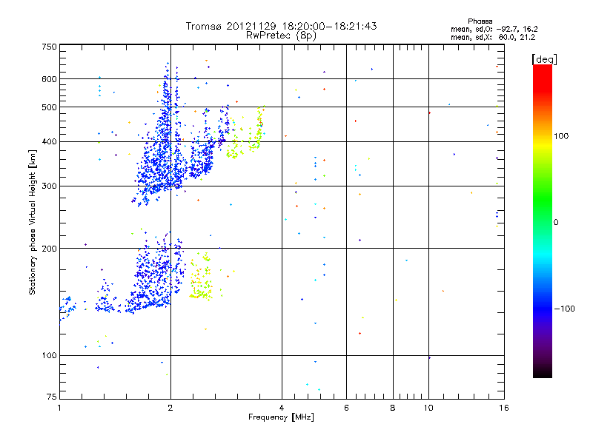593x444 pixels.
Task: Click the '4' x-axis tick label
Action: coord(282,408)
